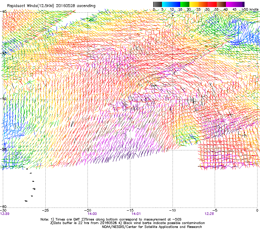This screenshot has height=229, width=260.
Task: Click the legend '45' knots tick label
Action: [234, 10]
